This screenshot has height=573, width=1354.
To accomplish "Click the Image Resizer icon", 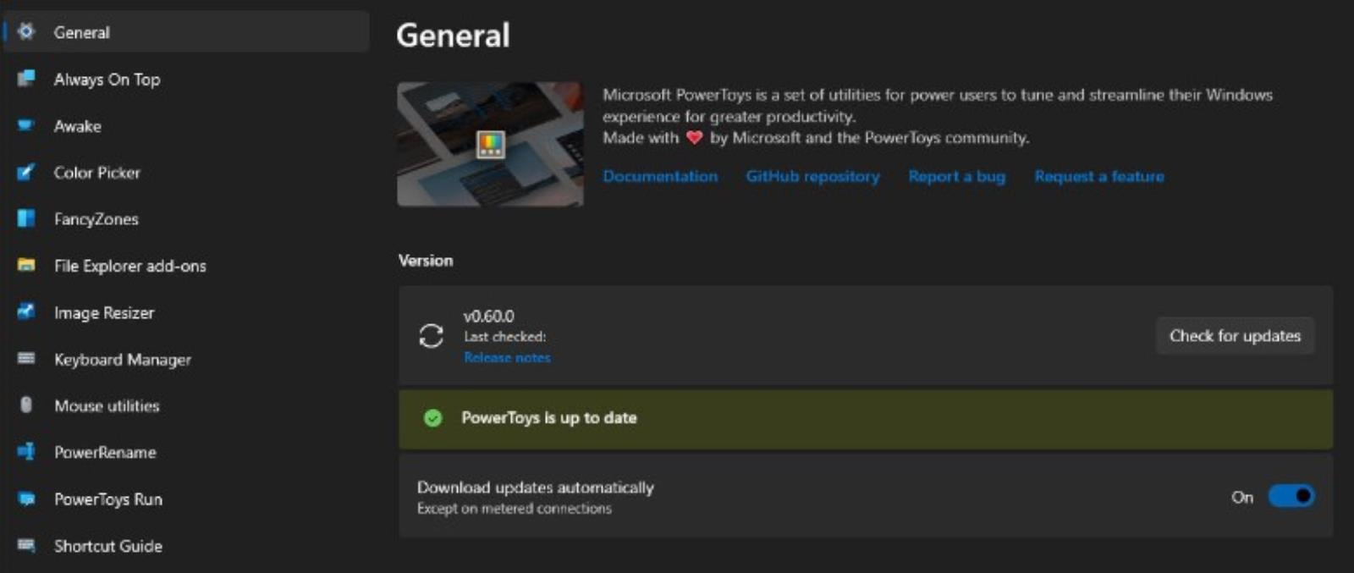I will tap(26, 312).
